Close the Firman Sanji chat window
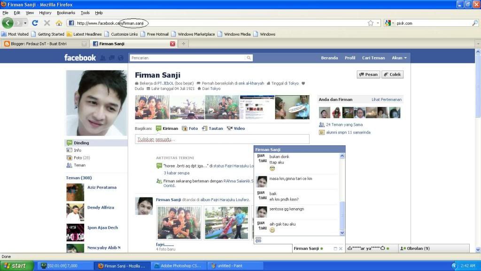The height and width of the screenshot is (271, 481). coord(341,248)
